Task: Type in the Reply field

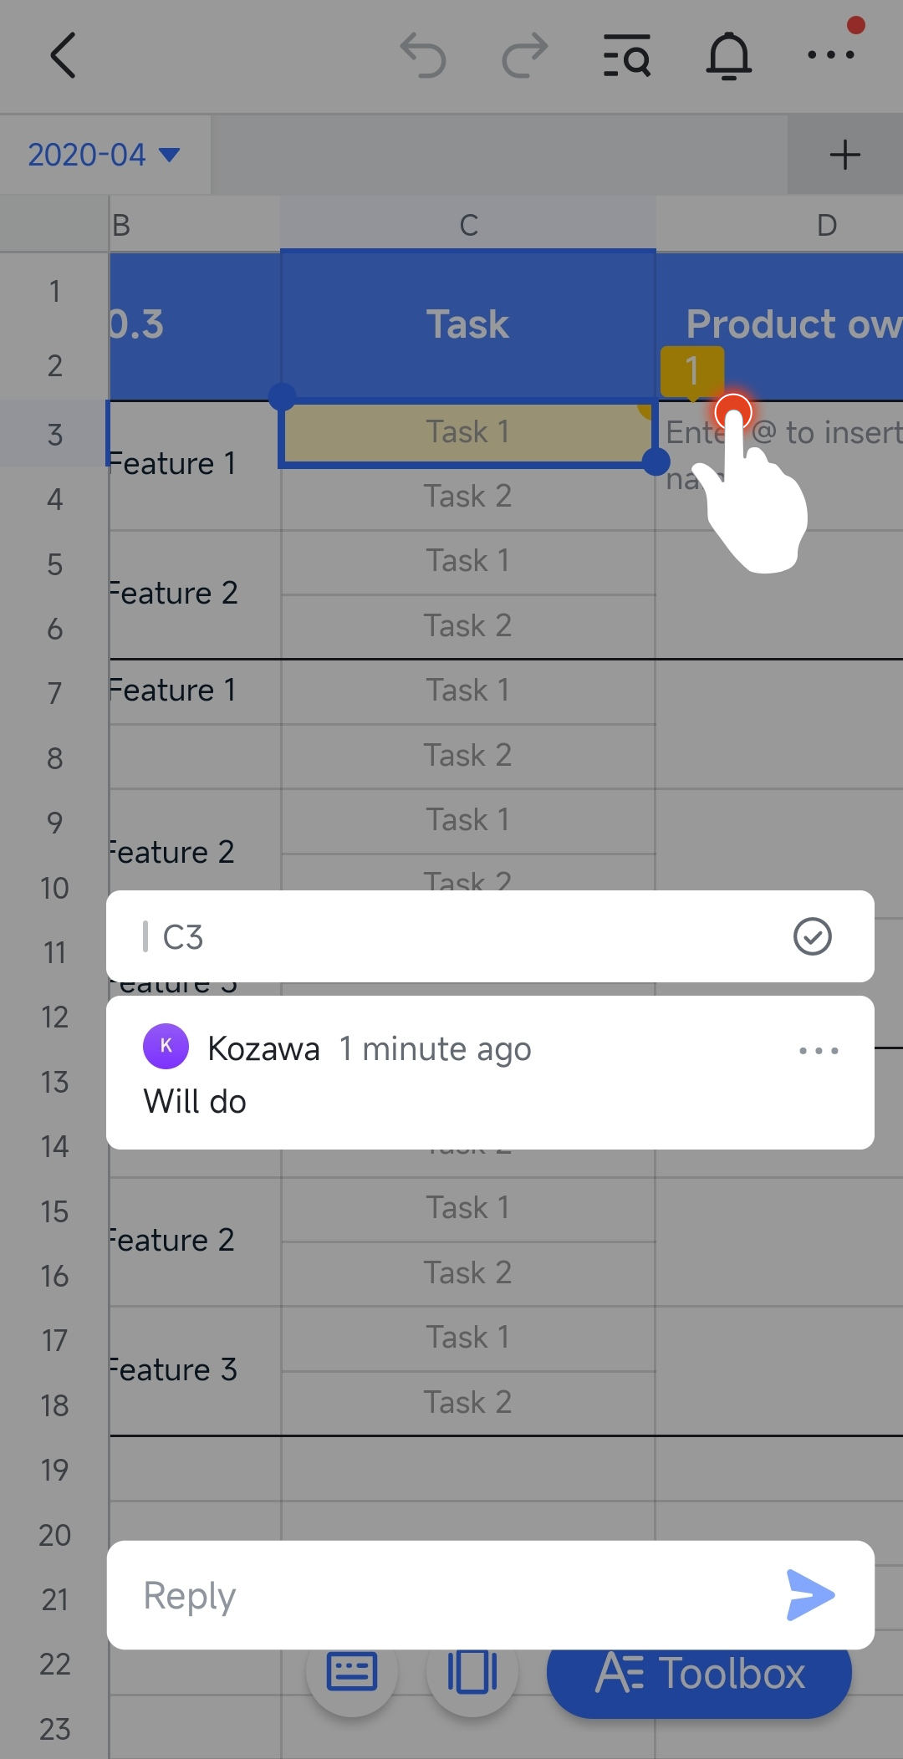Action: click(451, 1595)
